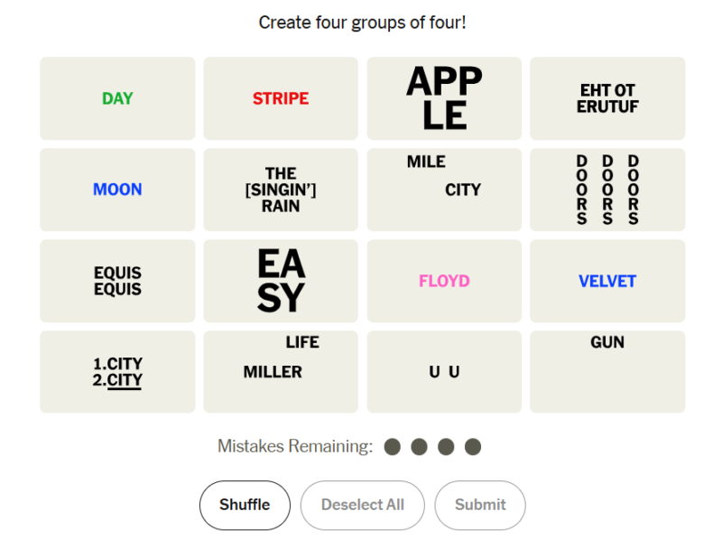722x558 pixels.
Task: Pick the MILE CITY tile
Action: click(x=444, y=190)
